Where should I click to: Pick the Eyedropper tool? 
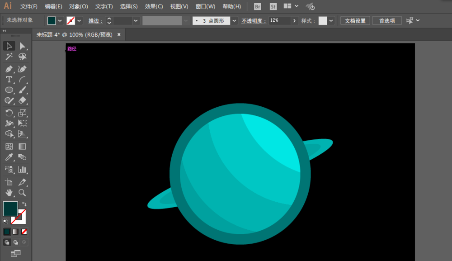(x=10, y=157)
